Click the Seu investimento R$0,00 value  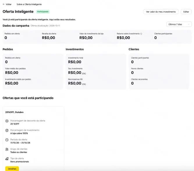coord(75,73)
